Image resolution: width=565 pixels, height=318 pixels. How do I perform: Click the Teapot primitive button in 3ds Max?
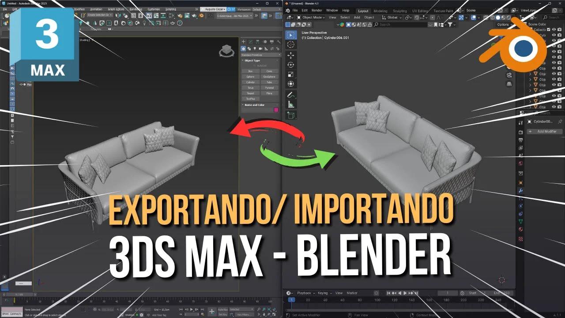pos(250,93)
